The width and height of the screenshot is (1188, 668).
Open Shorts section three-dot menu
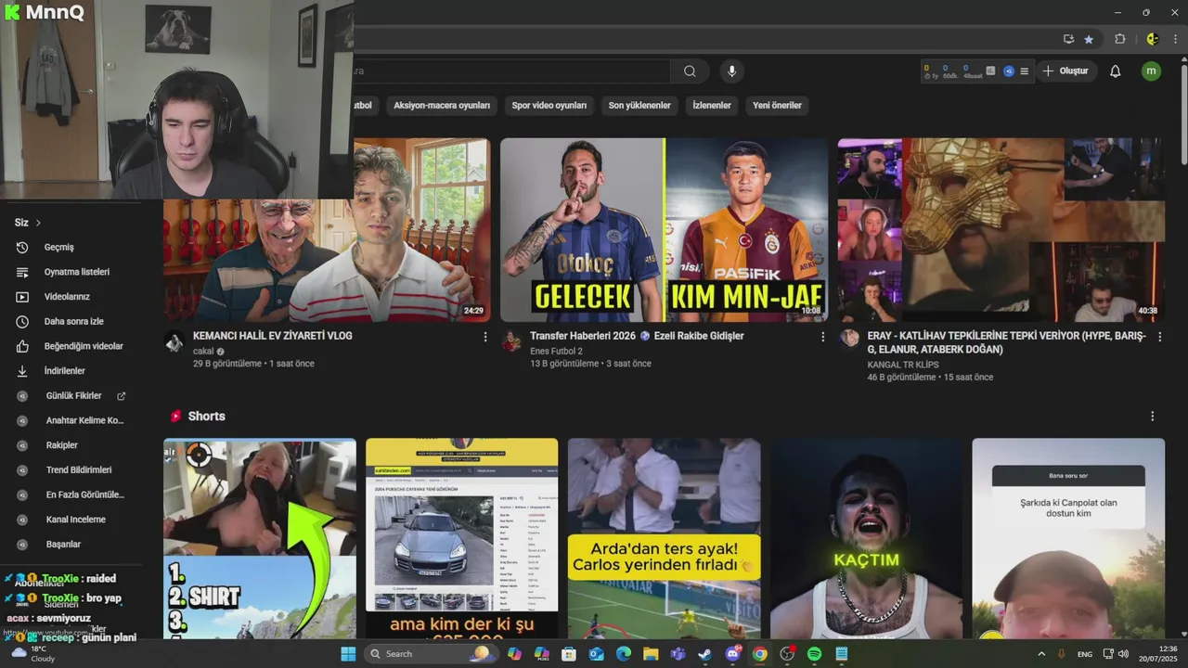point(1152,417)
